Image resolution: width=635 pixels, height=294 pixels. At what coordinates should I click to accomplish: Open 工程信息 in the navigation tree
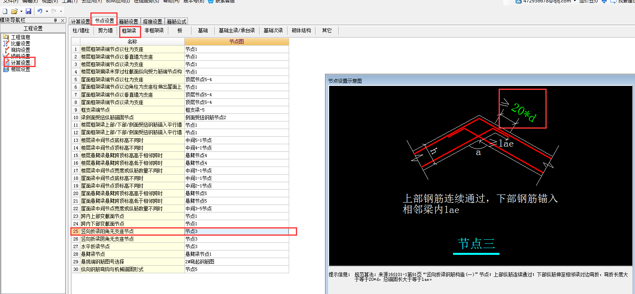[x=20, y=37]
